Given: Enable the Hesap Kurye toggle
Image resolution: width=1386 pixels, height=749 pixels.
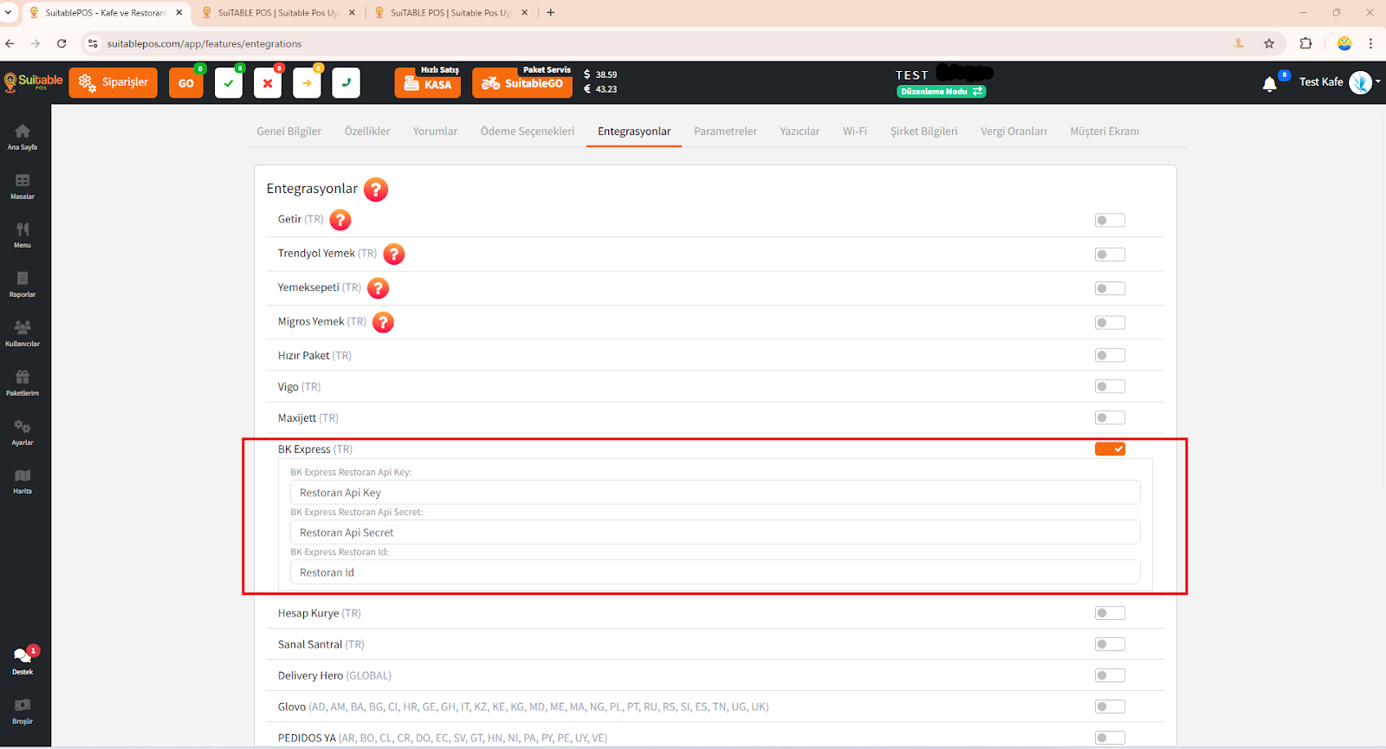Looking at the screenshot, I should [1110, 613].
